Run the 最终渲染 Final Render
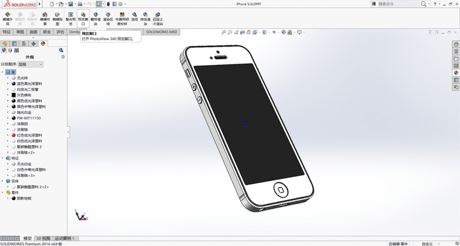Viewport: 460px width, 246px height. pos(96,18)
